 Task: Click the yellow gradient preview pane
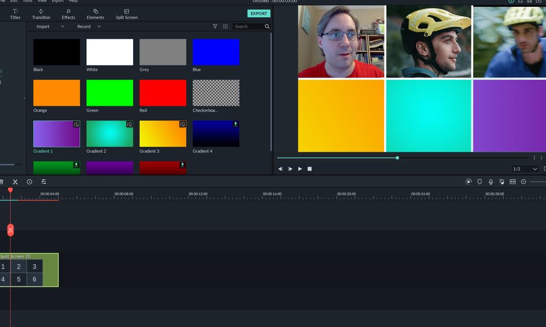[341, 116]
